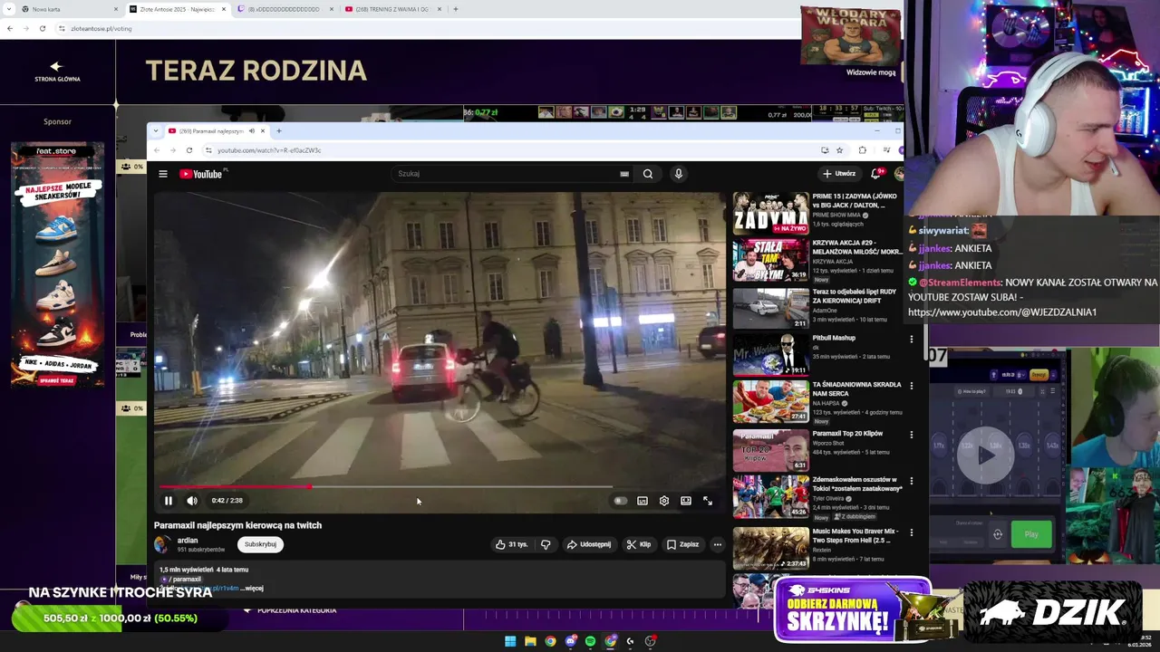1160x652 pixels.
Task: Open Windows Start menu
Action: [x=510, y=641]
